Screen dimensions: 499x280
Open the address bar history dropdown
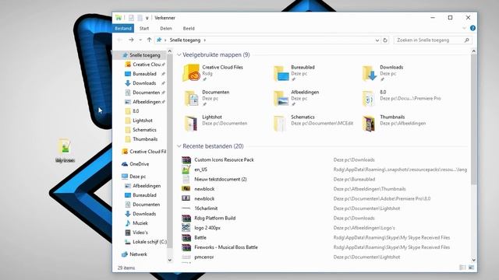pyautogui.click(x=377, y=40)
